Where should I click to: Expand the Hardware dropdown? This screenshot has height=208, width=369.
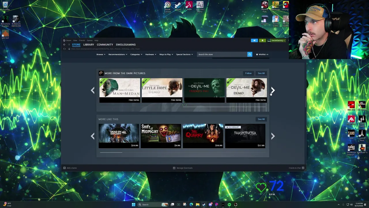[151, 54]
